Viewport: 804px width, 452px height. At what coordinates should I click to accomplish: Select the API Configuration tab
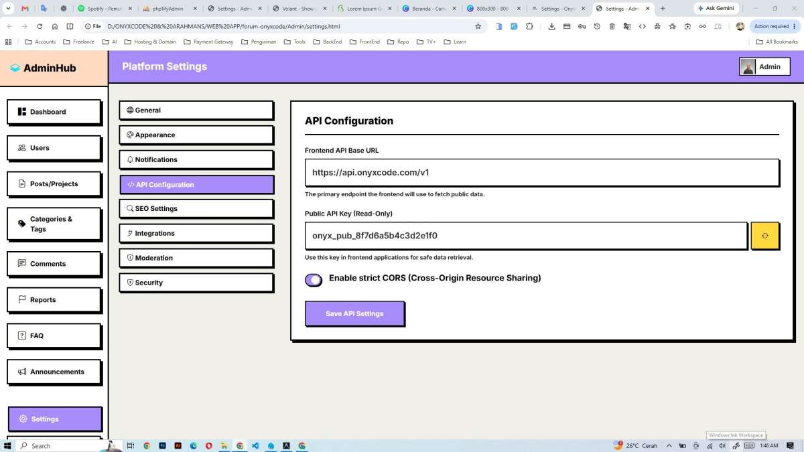coord(196,184)
